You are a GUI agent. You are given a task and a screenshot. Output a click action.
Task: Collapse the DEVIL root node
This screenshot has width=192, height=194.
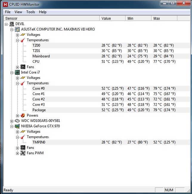point(6,24)
